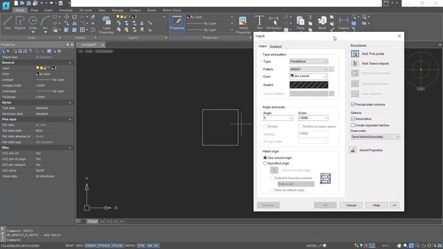Click the application logo menu button

(6, 5)
